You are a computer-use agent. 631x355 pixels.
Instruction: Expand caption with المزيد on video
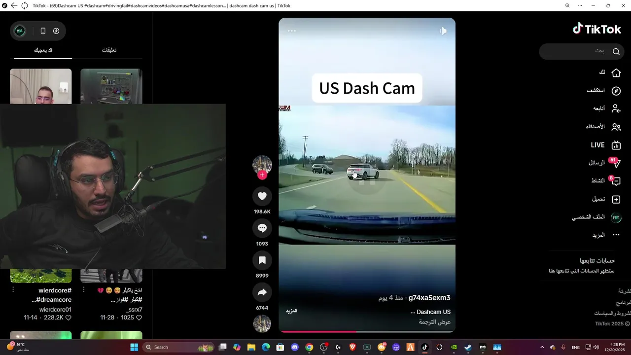[291, 311]
